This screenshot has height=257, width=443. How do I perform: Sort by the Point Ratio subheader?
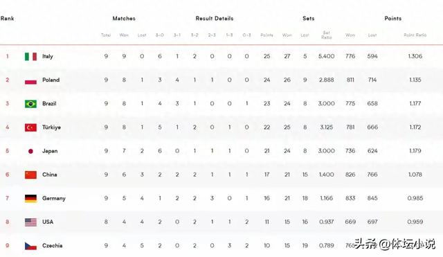pos(415,35)
